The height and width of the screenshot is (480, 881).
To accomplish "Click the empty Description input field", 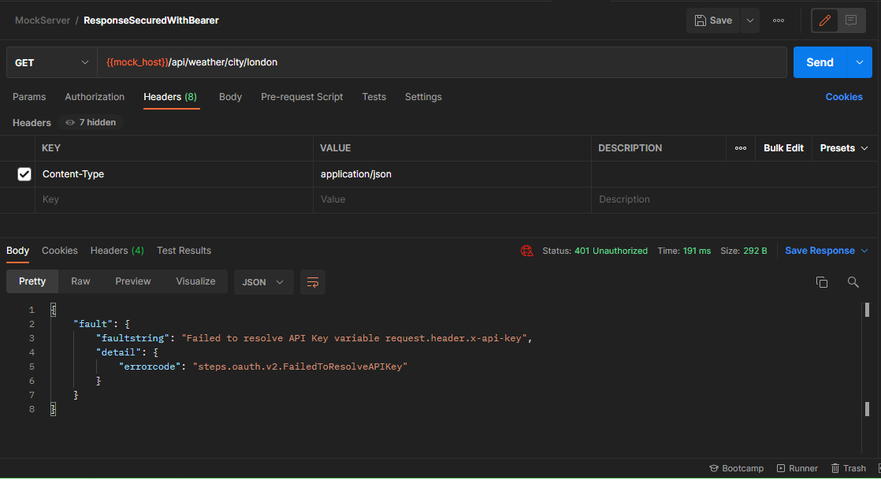I will (x=733, y=199).
